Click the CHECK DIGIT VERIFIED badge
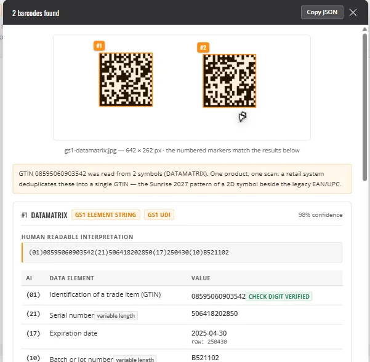 coord(279,296)
